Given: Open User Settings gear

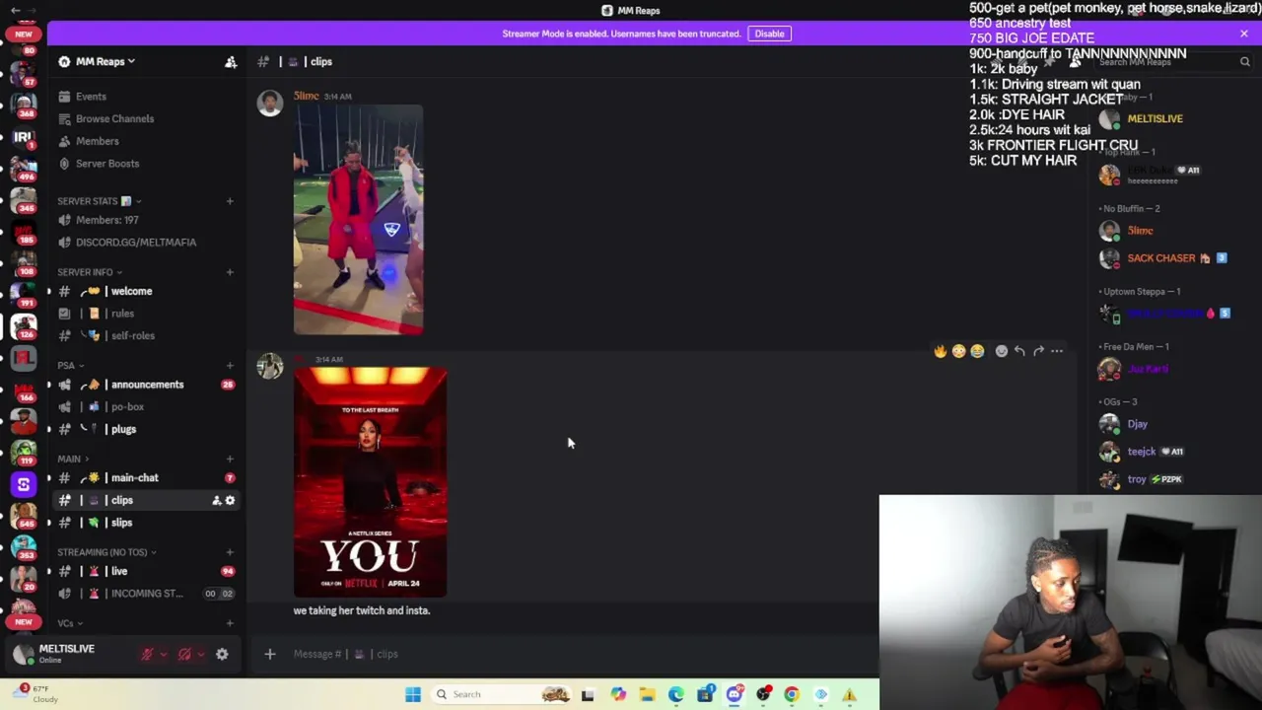Looking at the screenshot, I should 222,654.
